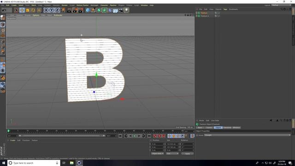Open the Character menu
This screenshot has height=166, width=295.
point(104,5)
